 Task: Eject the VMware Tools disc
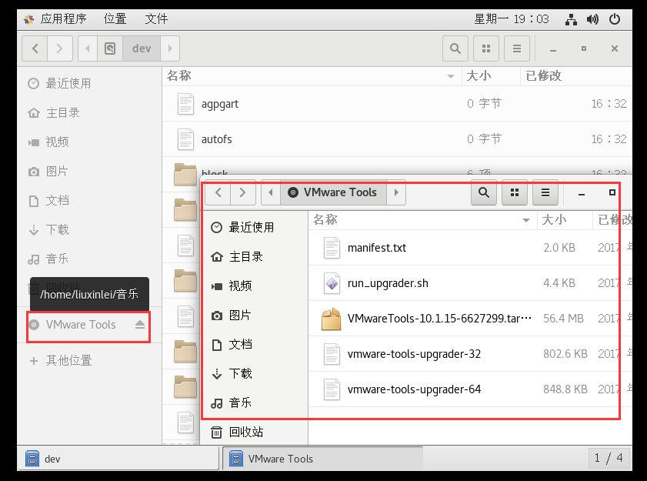pyautogui.click(x=140, y=325)
